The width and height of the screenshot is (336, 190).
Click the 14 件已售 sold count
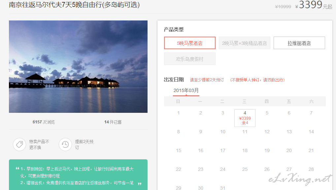tap(113, 122)
